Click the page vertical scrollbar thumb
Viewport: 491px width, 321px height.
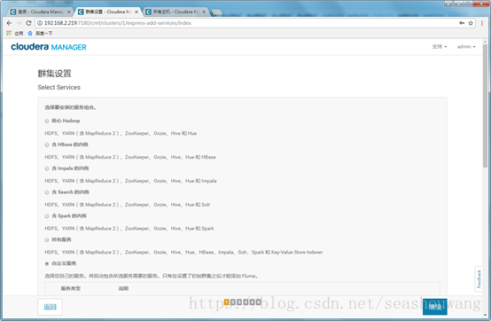pyautogui.click(x=485, y=105)
